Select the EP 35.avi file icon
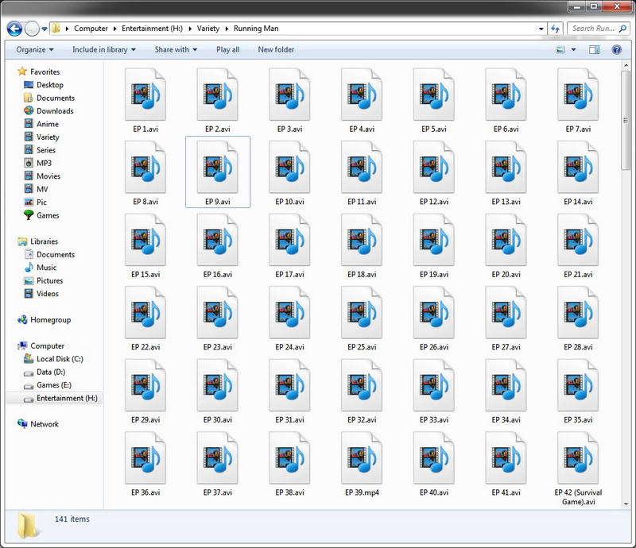The image size is (636, 548). [578, 384]
